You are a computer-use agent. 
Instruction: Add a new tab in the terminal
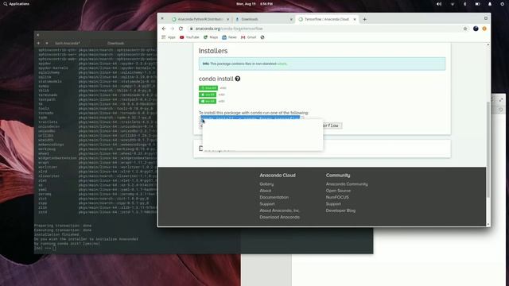click(x=38, y=43)
